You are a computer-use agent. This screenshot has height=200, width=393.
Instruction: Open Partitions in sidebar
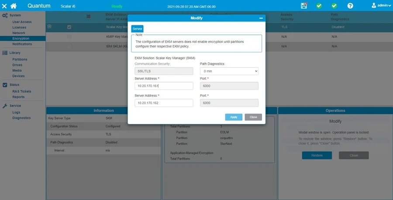pos(20,59)
